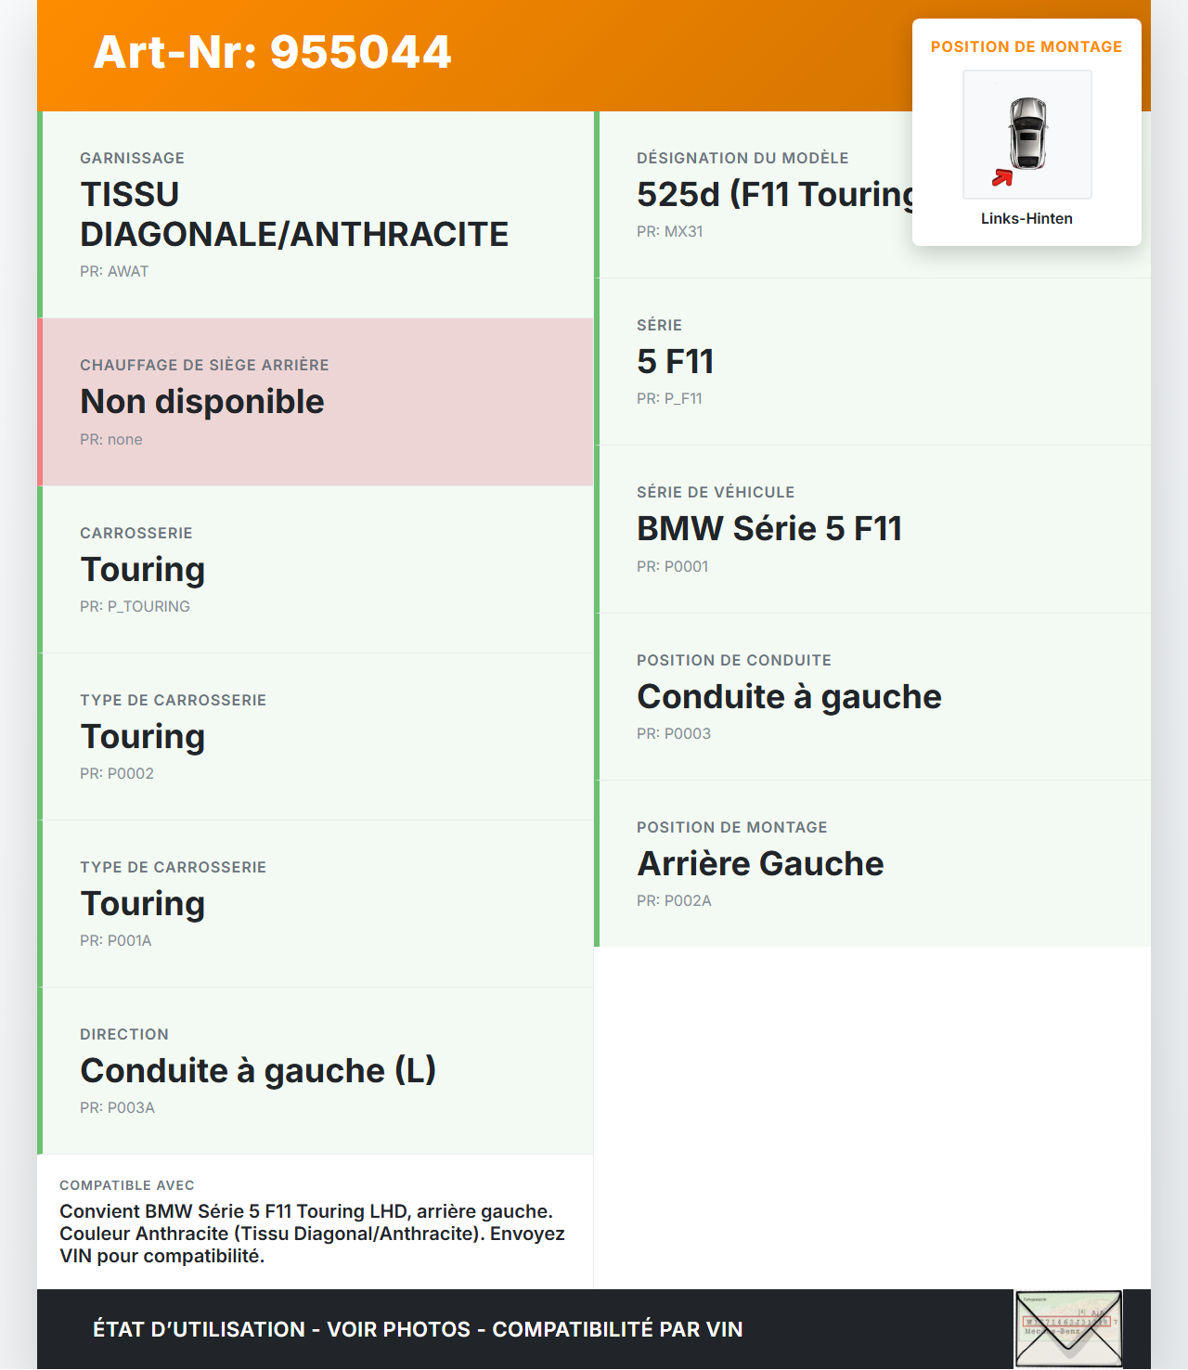1188x1370 pixels.
Task: Click the Art-Nr: 955044 heading
Action: [x=272, y=52]
